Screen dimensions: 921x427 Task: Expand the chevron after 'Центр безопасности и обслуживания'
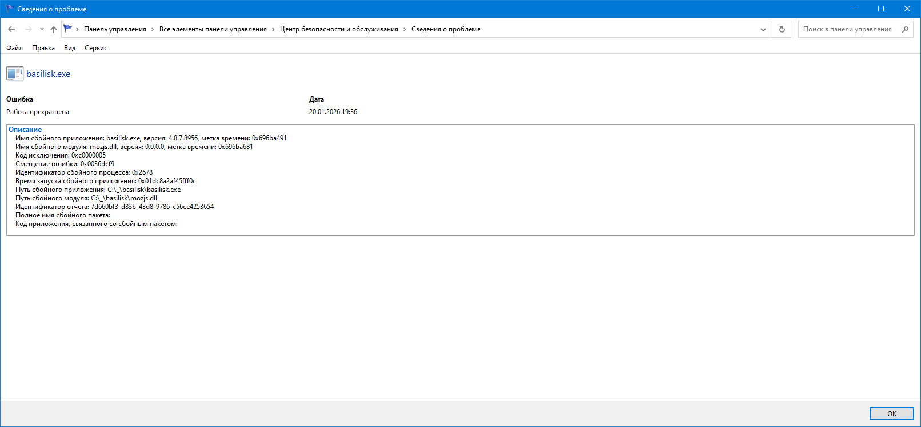tap(405, 29)
